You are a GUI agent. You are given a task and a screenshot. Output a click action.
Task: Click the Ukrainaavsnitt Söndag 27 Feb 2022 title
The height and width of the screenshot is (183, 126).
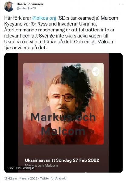coord(62,160)
